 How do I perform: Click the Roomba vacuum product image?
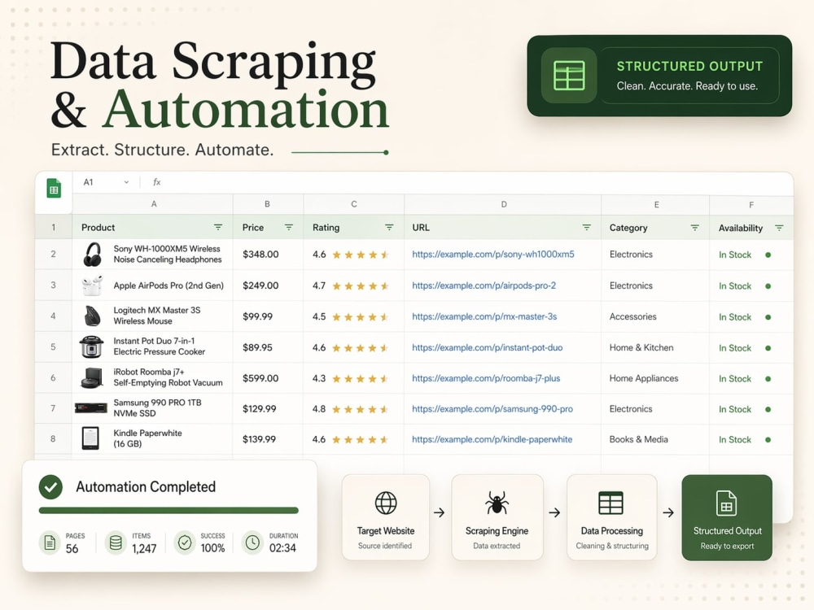tap(91, 378)
